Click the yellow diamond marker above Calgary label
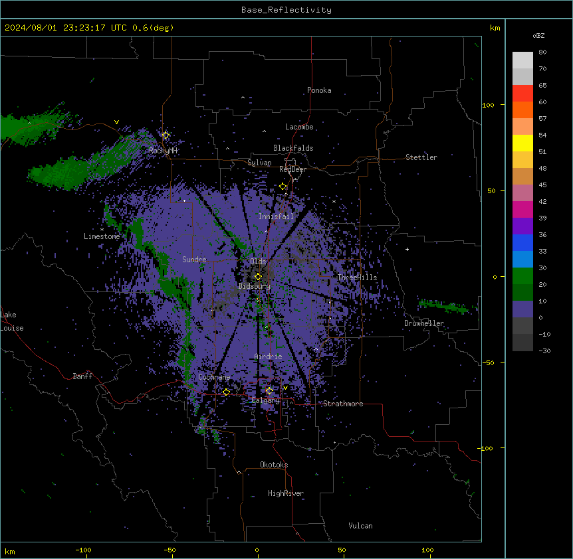573x559 pixels. click(269, 391)
